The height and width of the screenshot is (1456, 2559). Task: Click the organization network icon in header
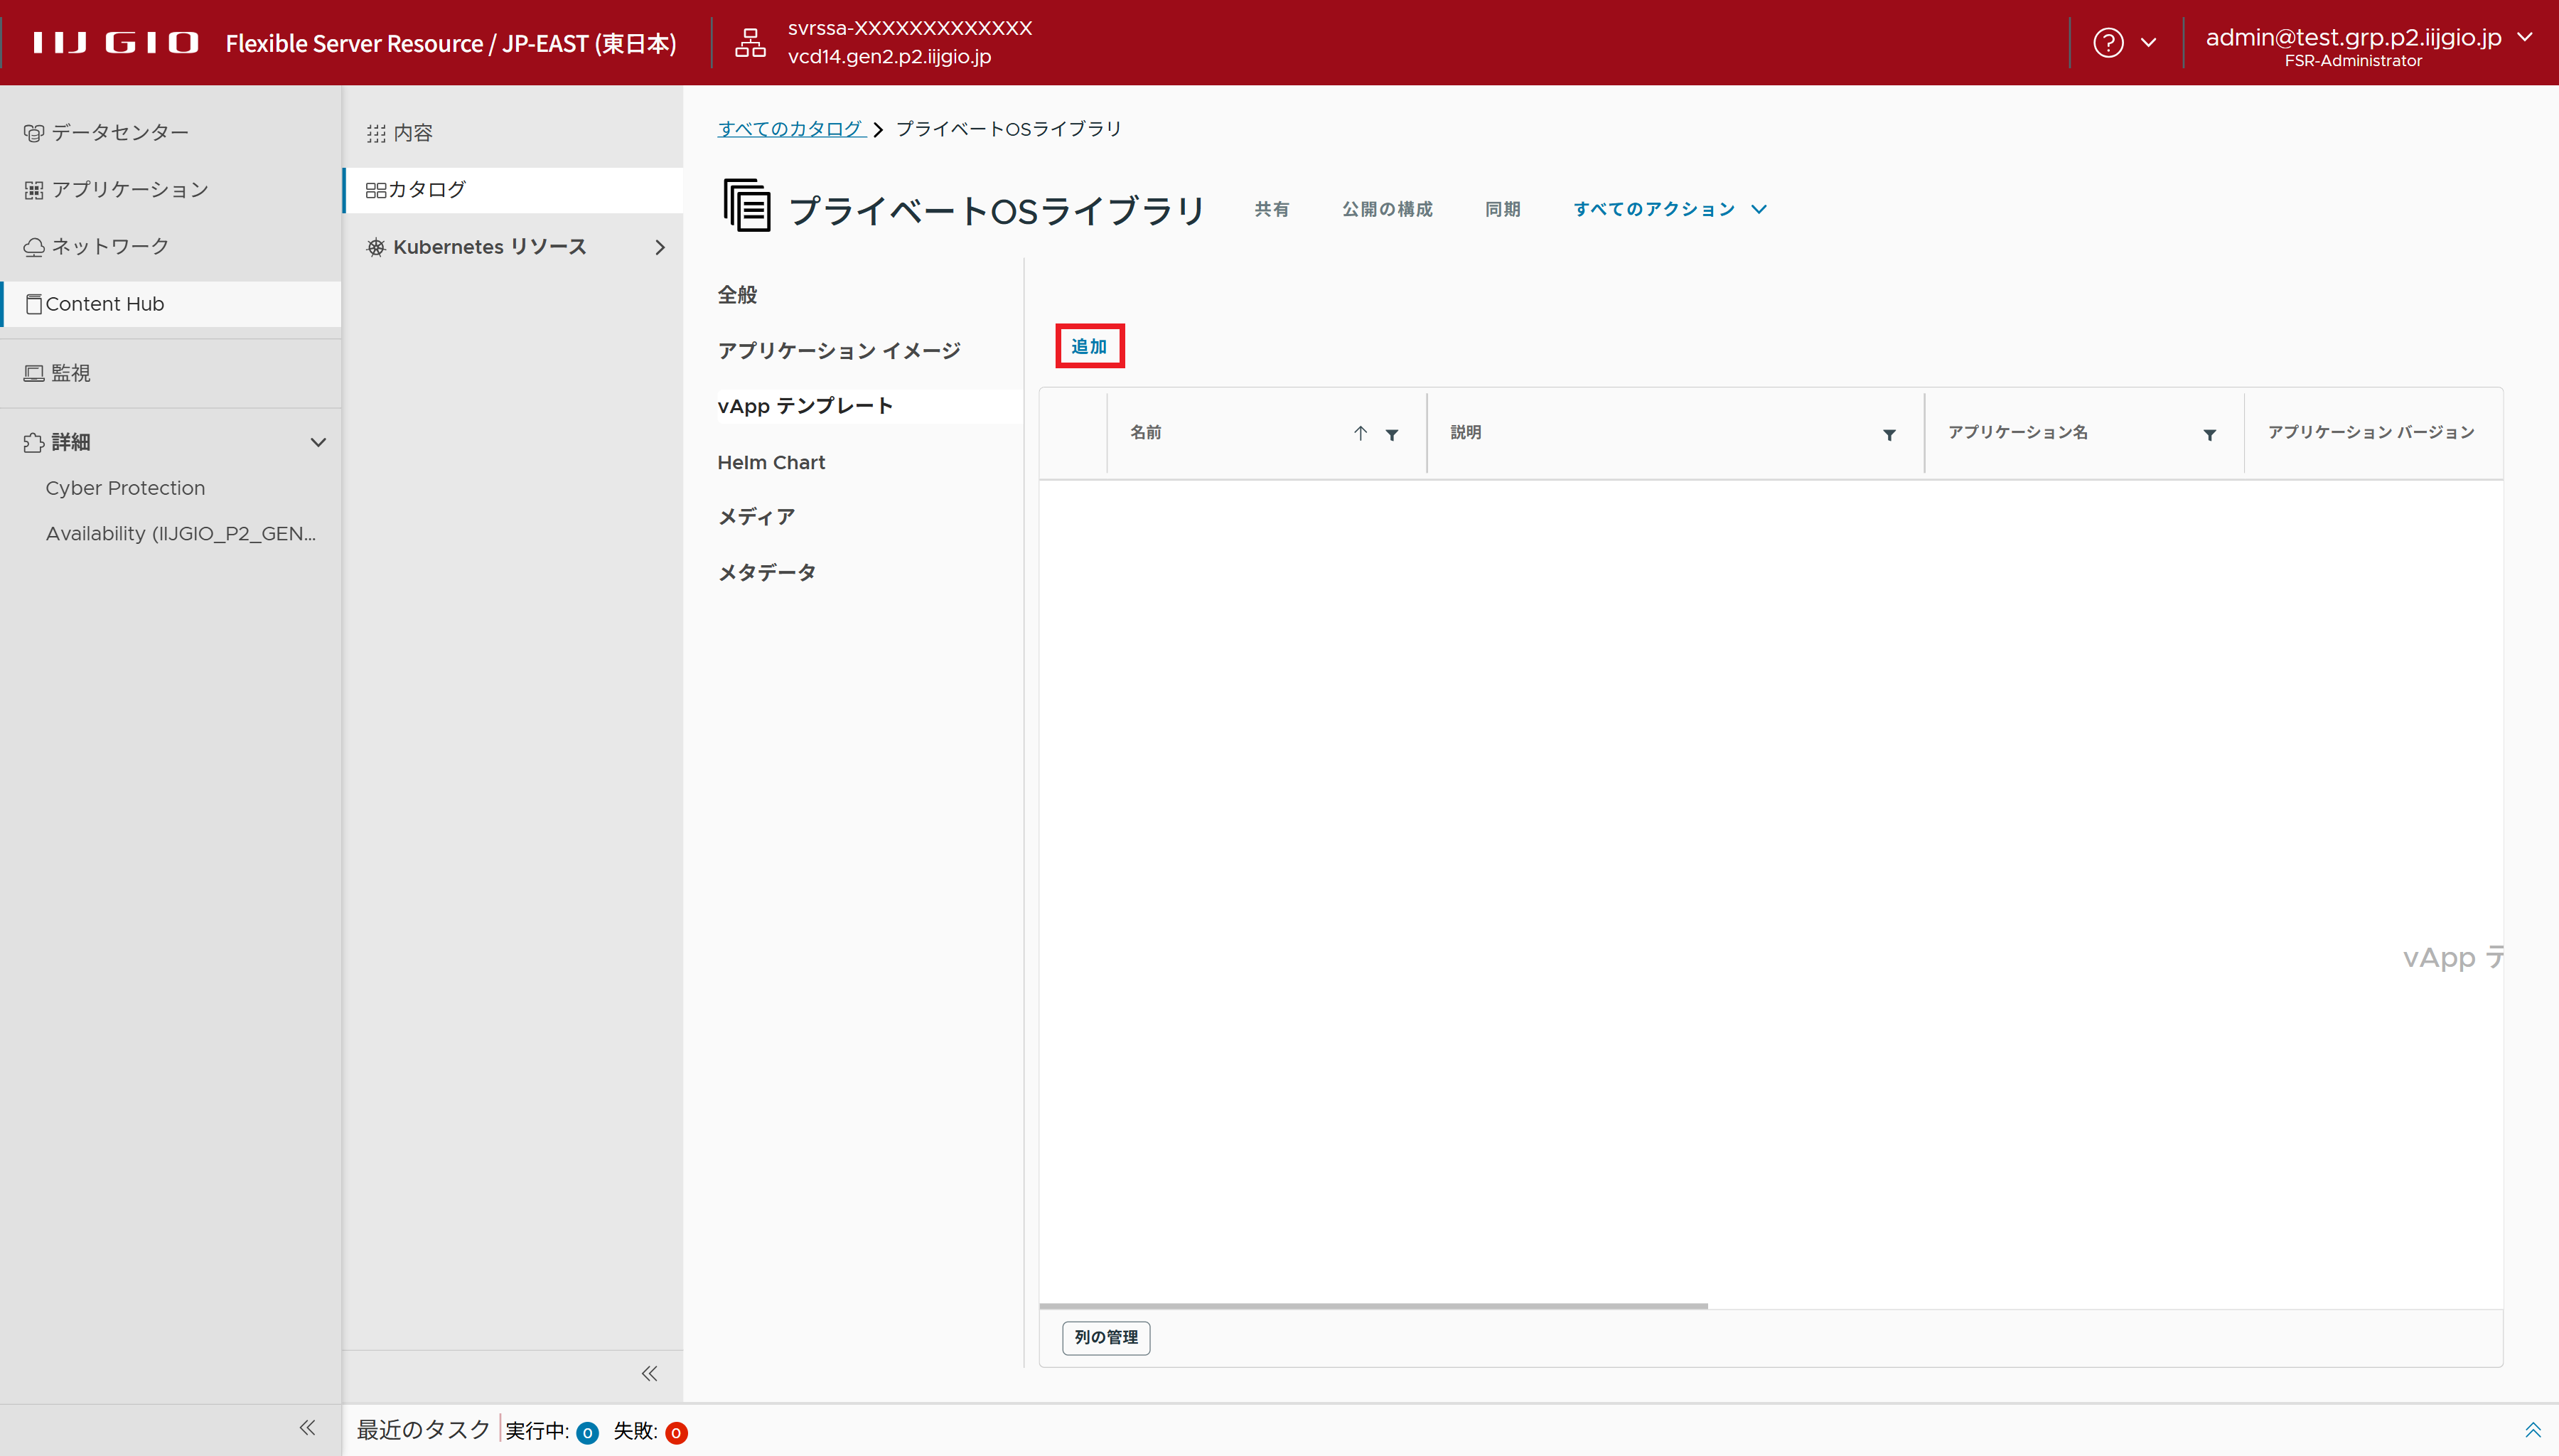pos(750,43)
